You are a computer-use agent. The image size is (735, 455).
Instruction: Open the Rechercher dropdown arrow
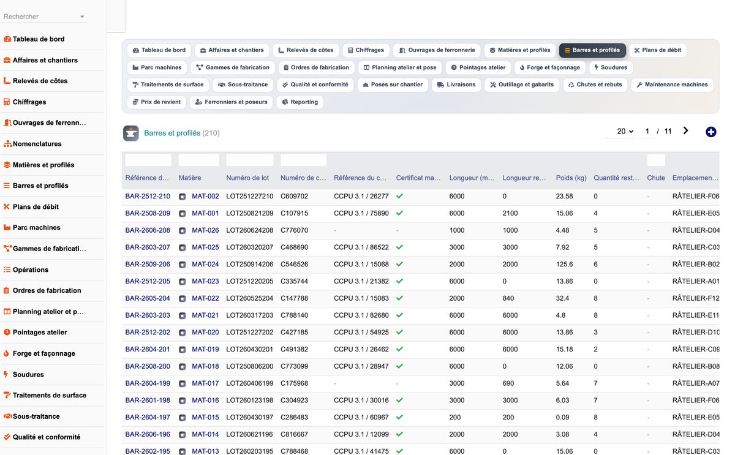click(x=82, y=17)
